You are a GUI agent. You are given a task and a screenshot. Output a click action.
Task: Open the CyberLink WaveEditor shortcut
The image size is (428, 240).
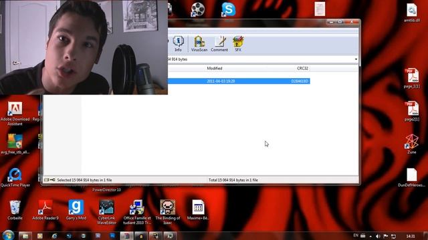106,212
